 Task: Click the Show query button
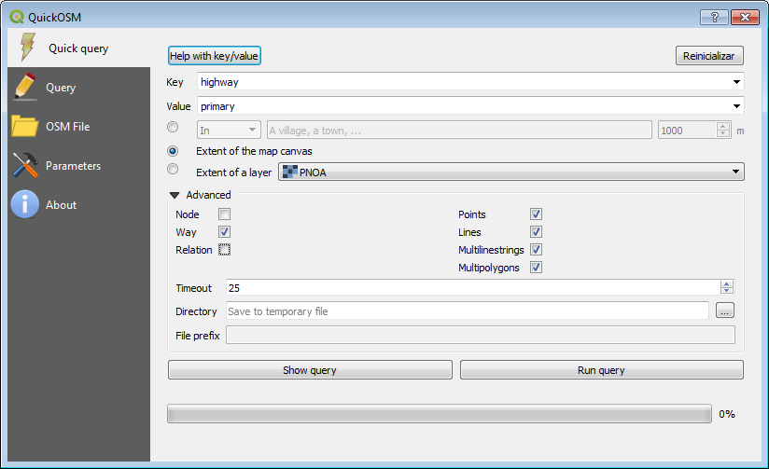tap(310, 370)
